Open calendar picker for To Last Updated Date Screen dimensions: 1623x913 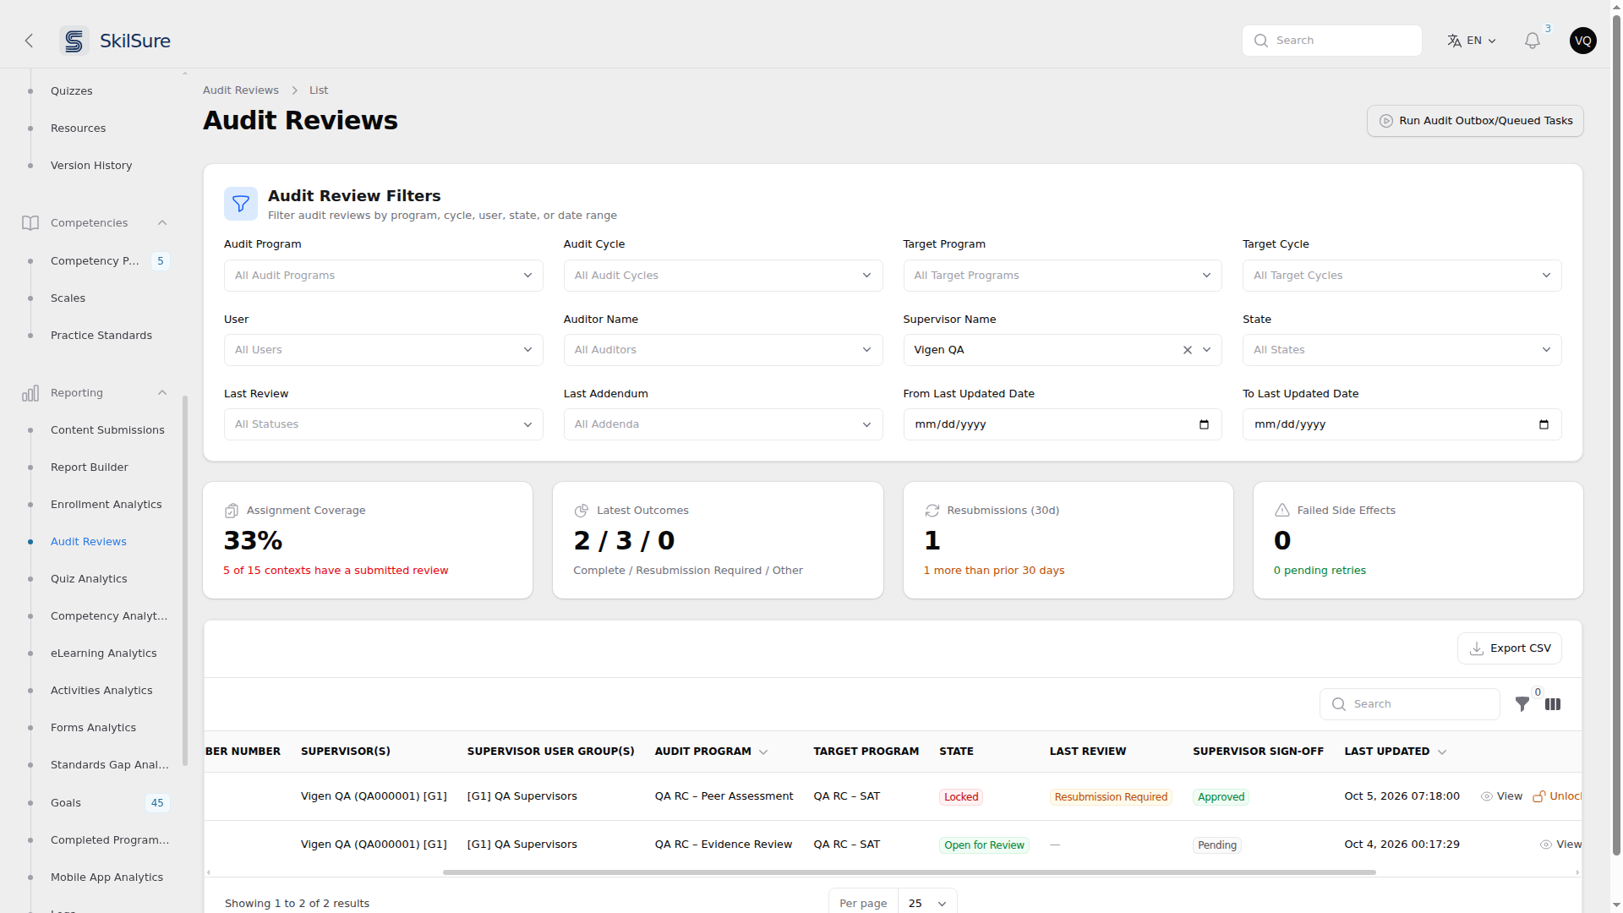click(1544, 424)
